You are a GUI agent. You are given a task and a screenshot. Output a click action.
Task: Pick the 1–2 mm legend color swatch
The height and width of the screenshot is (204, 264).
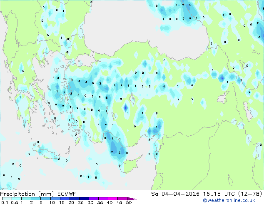pyautogui.click(x=26, y=199)
